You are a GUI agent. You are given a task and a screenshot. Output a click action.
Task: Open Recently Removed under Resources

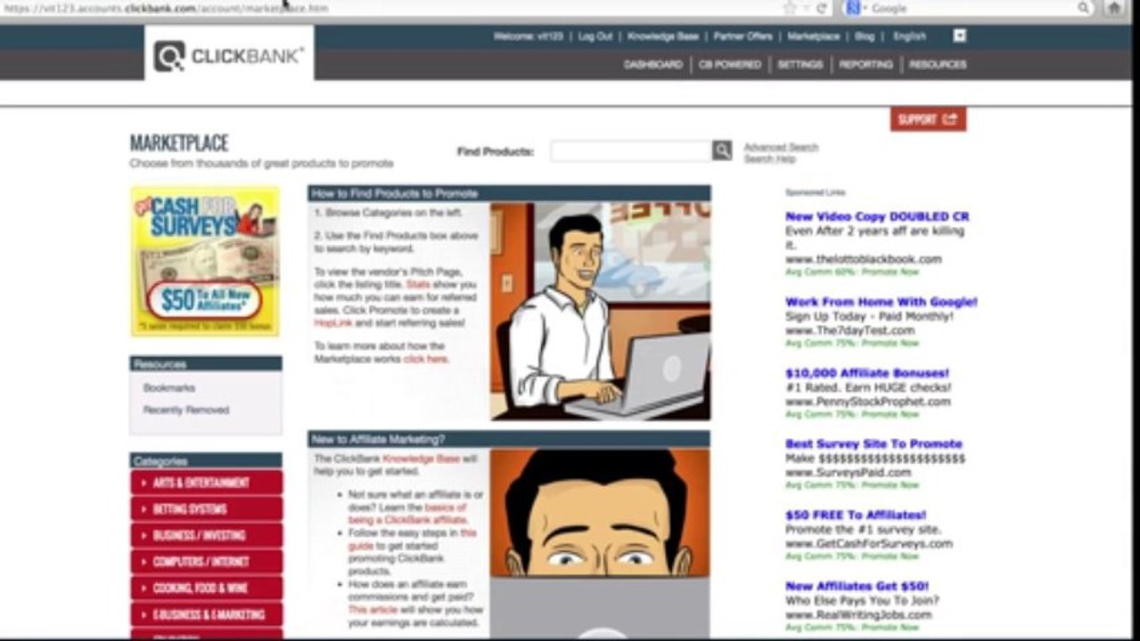click(x=186, y=410)
